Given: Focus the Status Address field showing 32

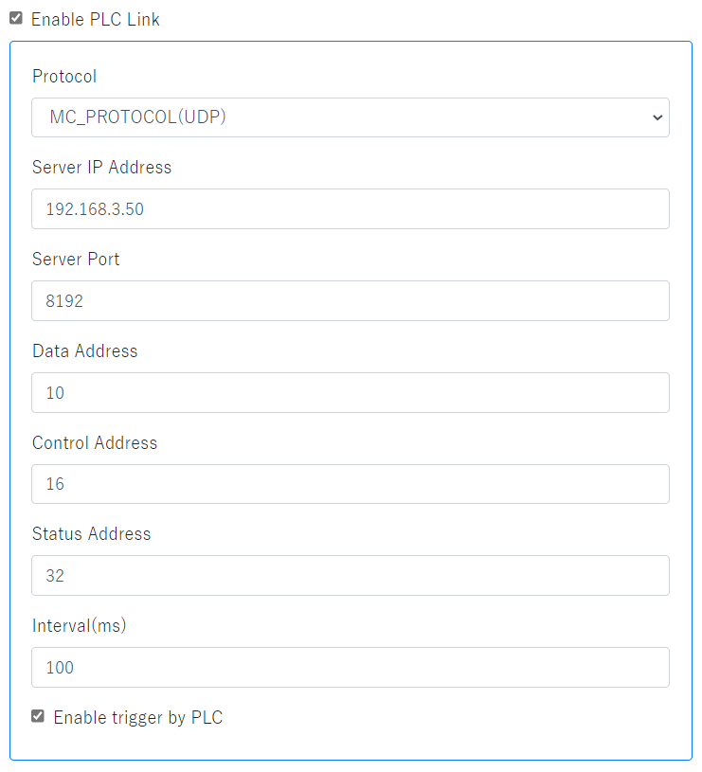Looking at the screenshot, I should pos(350,575).
